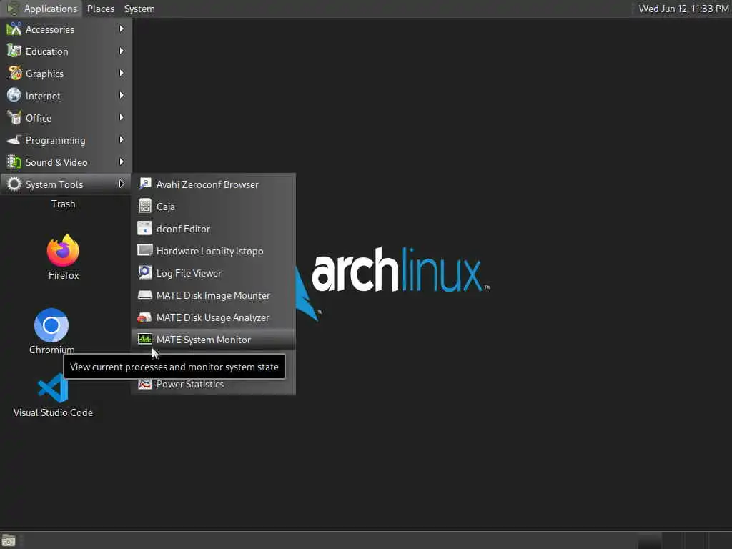The image size is (732, 549).
Task: Click the Log File Viewer icon
Action: [x=144, y=272]
